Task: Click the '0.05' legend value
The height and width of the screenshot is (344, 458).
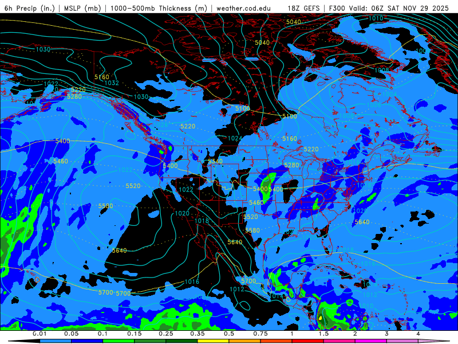Action: [x=71, y=334]
